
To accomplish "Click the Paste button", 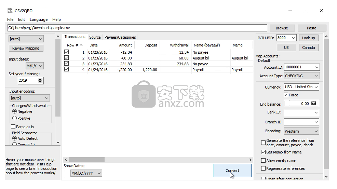I will (312, 28).
